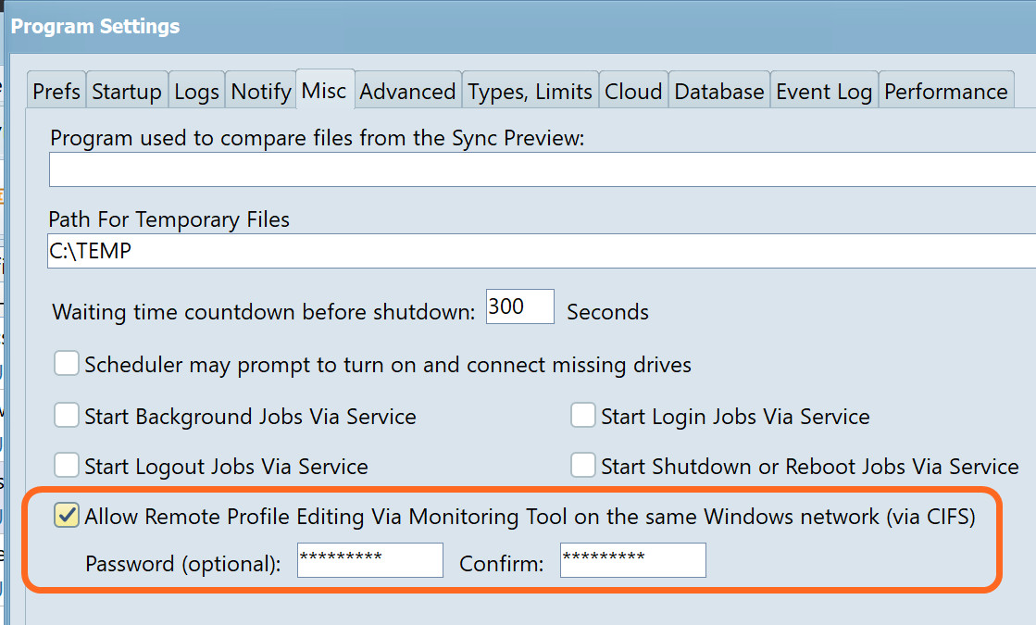Select the Performance tab
This screenshot has width=1036, height=625.
pyautogui.click(x=945, y=91)
